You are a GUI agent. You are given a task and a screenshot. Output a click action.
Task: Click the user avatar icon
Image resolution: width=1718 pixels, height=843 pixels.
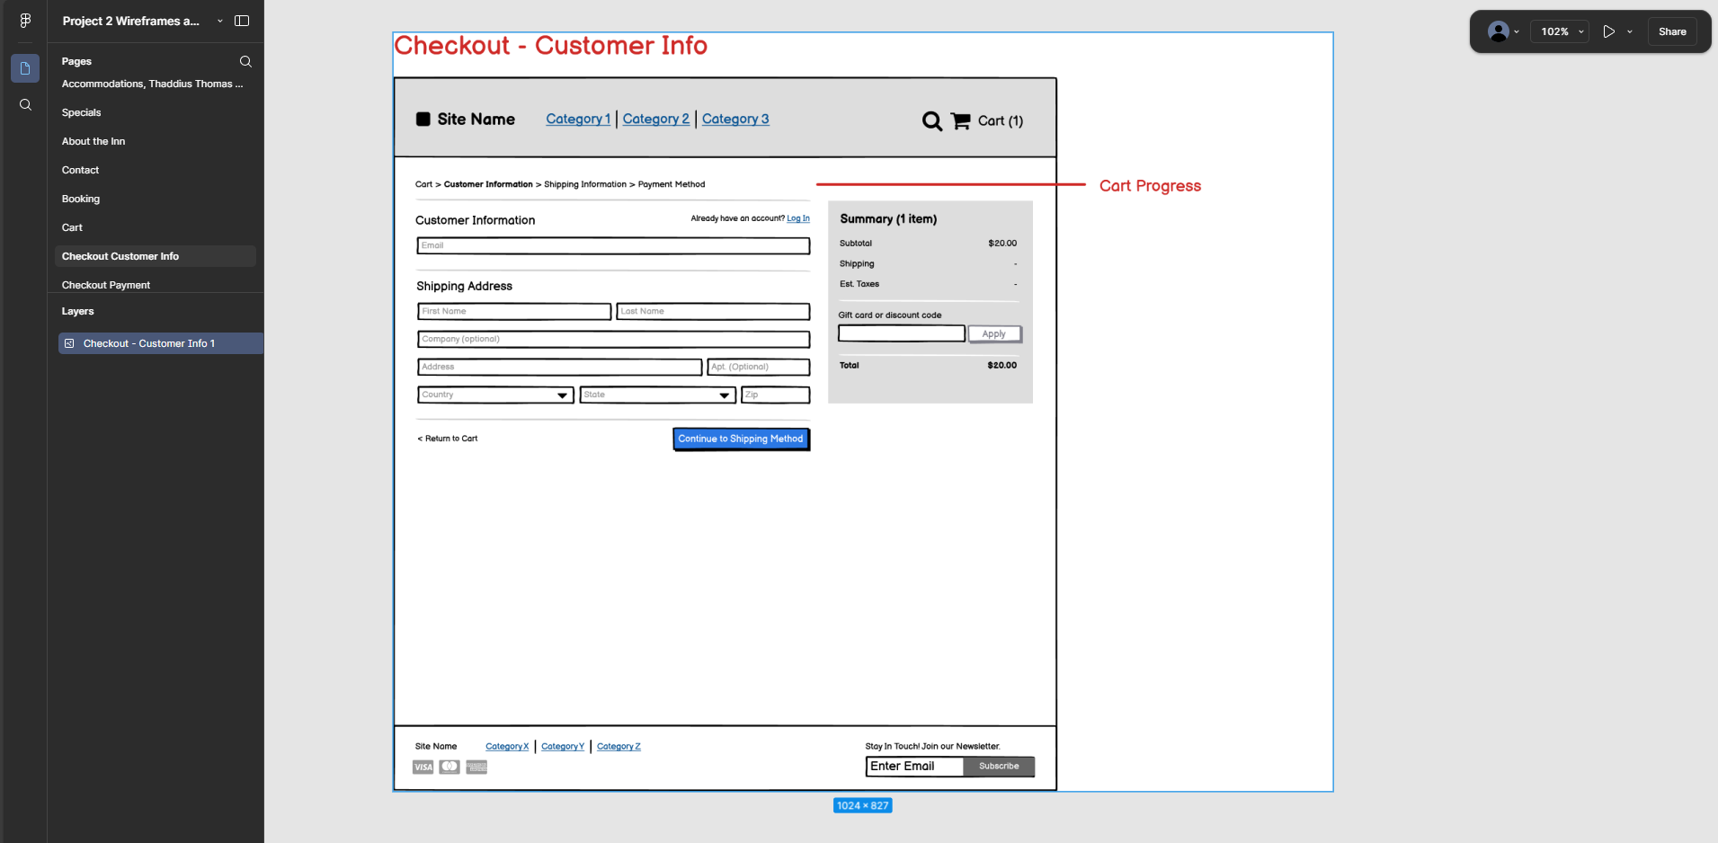point(1498,31)
